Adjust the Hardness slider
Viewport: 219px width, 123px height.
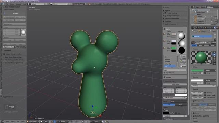coord(204,86)
